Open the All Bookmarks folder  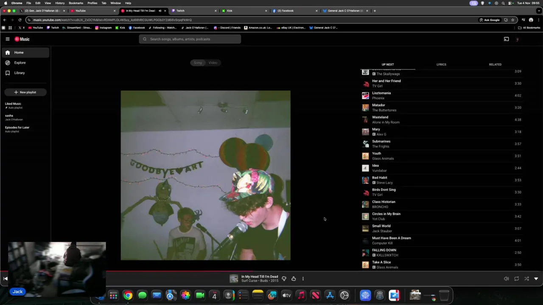(529, 28)
